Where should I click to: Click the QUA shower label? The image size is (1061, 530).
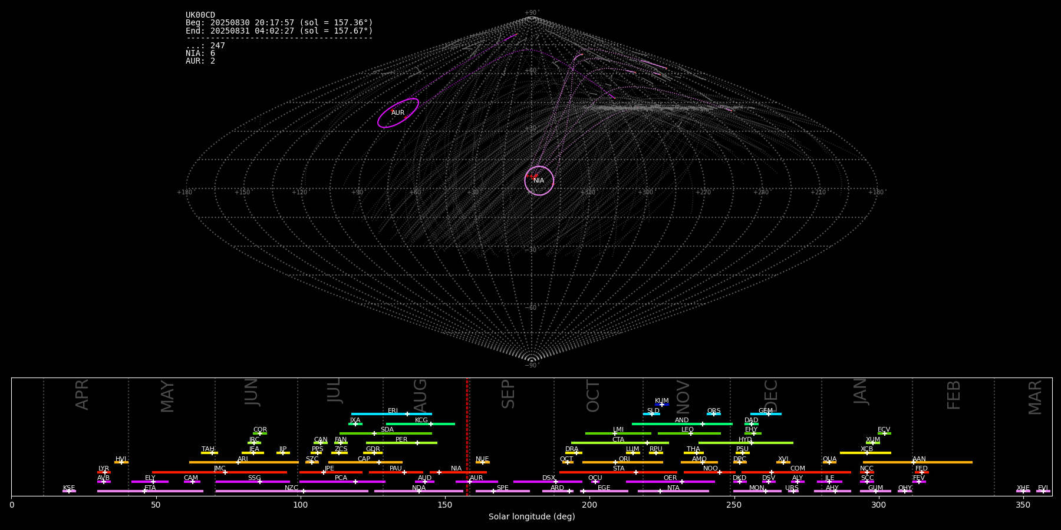click(x=830, y=459)
